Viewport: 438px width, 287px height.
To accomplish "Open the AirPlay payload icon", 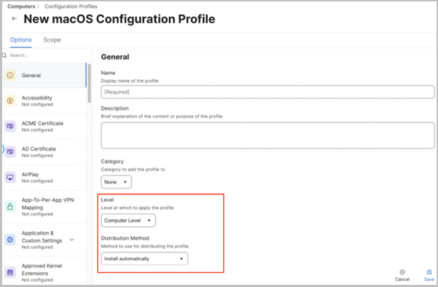I will [10, 177].
